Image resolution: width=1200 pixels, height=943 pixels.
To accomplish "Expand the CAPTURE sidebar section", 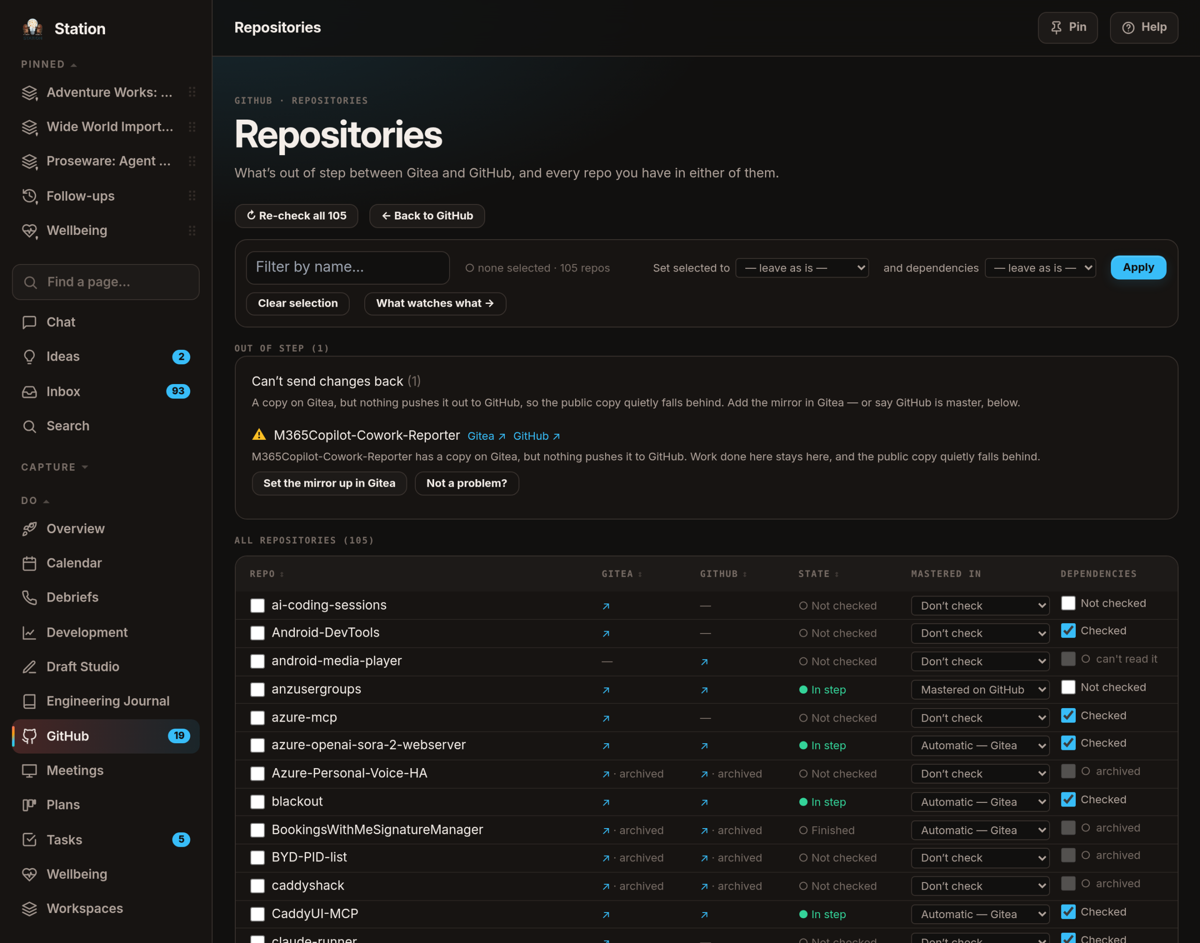I will click(54, 467).
